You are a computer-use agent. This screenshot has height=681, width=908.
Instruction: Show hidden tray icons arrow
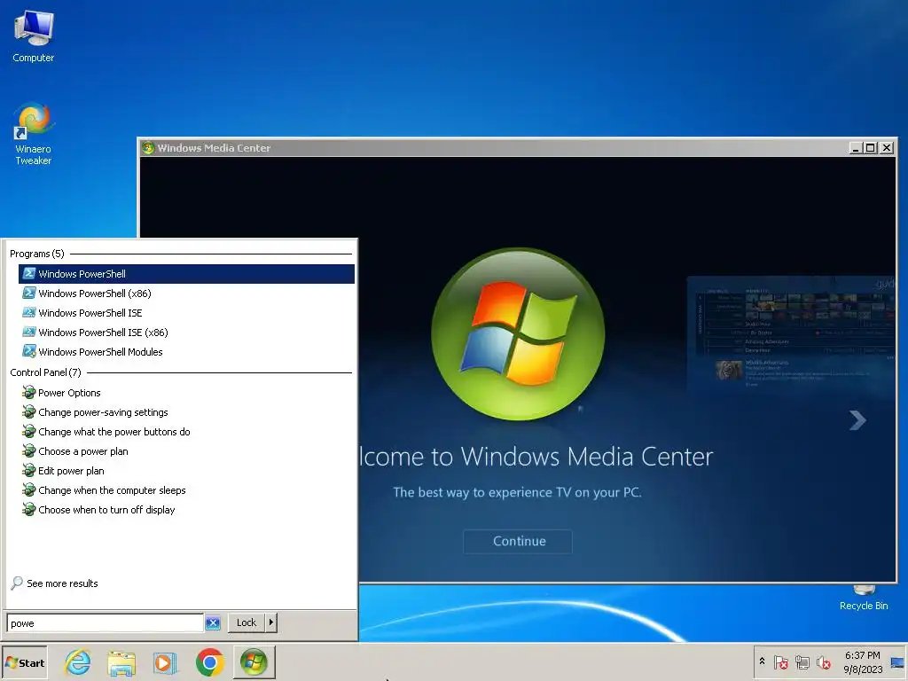(x=762, y=661)
